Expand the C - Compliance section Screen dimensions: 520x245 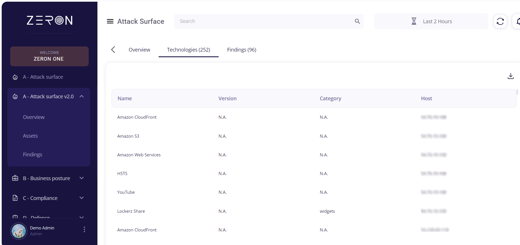point(82,198)
